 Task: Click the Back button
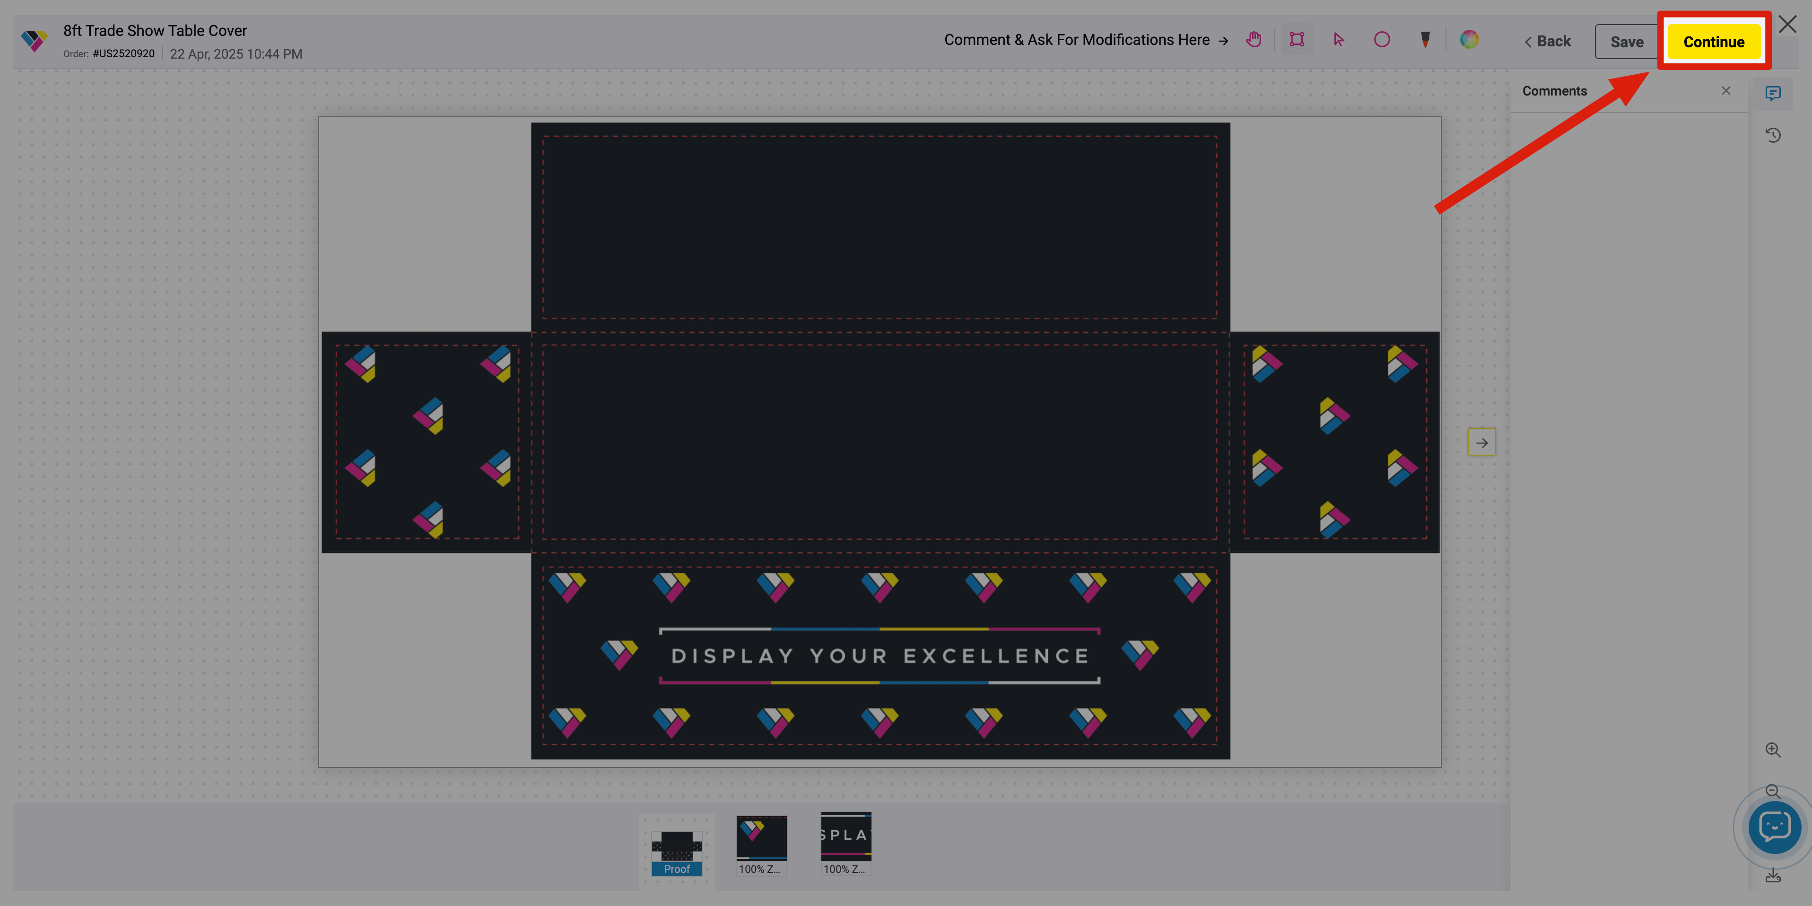coord(1547,42)
